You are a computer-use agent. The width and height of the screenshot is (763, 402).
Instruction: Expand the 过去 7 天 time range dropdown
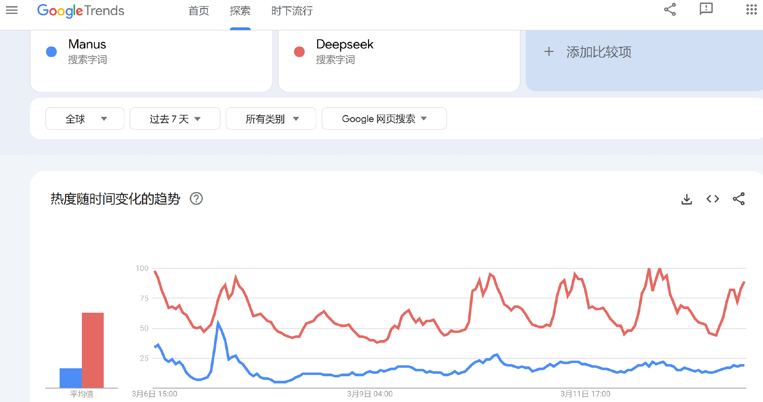pyautogui.click(x=175, y=119)
